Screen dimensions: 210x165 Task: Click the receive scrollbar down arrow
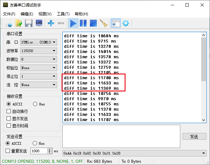(x=203, y=120)
